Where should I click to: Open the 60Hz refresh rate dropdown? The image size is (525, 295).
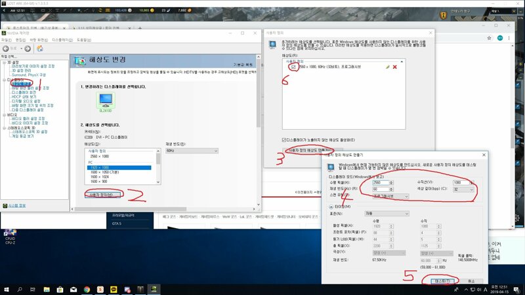192,151
